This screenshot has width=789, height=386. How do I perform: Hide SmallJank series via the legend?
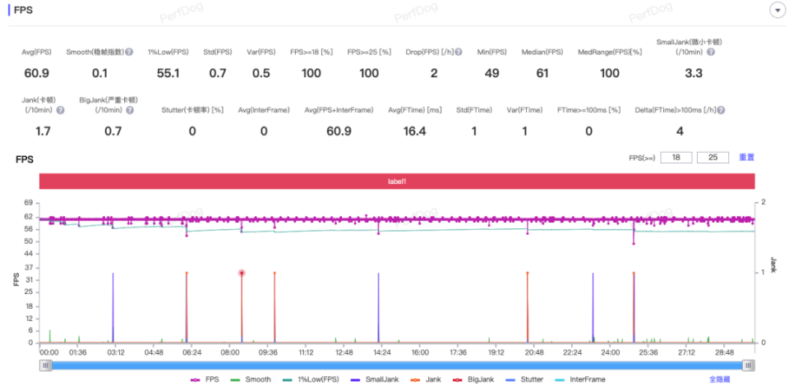[x=374, y=379]
